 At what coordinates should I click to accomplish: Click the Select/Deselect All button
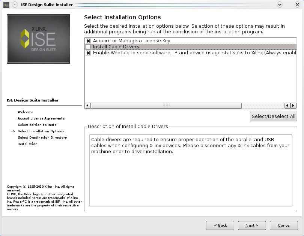(273, 117)
